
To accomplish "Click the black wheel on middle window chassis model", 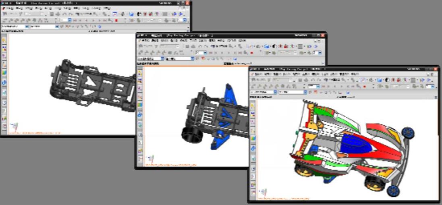I will click(x=192, y=135).
